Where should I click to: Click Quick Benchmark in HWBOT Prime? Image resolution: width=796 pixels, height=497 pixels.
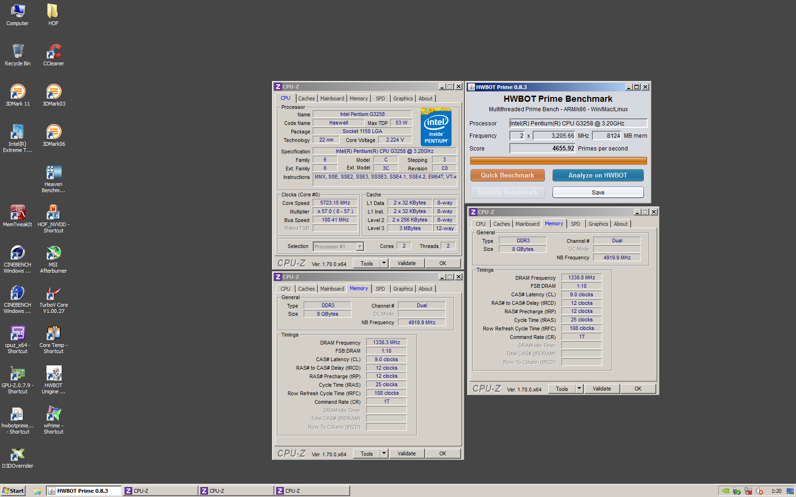click(x=507, y=175)
